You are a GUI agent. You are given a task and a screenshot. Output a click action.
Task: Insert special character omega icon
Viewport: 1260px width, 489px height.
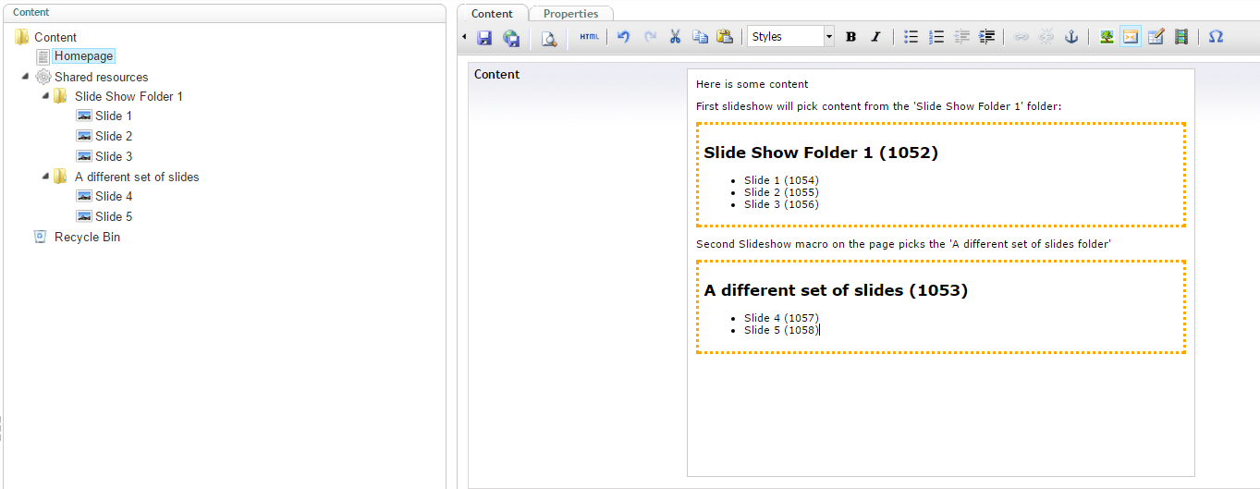point(1216,37)
